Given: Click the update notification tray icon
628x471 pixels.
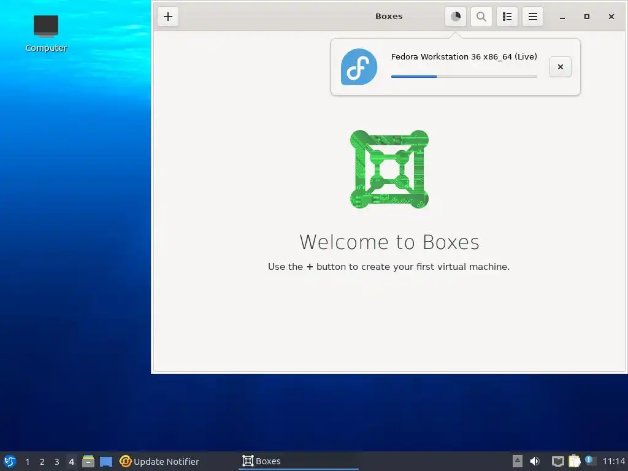Looking at the screenshot, I should [x=589, y=461].
